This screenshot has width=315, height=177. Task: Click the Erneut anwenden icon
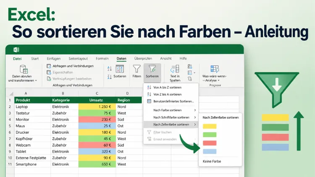tap(149, 139)
